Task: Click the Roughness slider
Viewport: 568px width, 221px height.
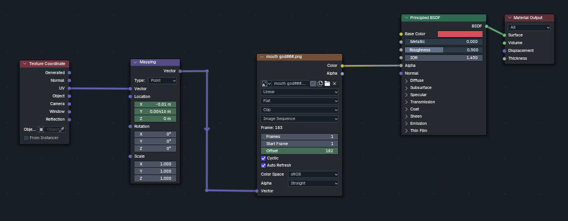Action: tap(444, 50)
